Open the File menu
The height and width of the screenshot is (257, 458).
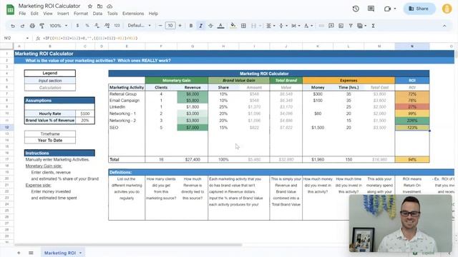click(x=22, y=14)
